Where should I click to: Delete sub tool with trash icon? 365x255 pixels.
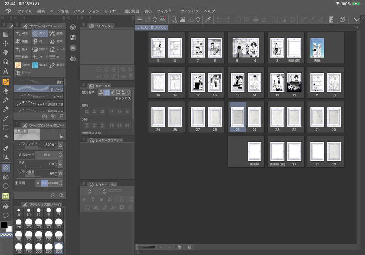pyautogui.click(x=62, y=117)
